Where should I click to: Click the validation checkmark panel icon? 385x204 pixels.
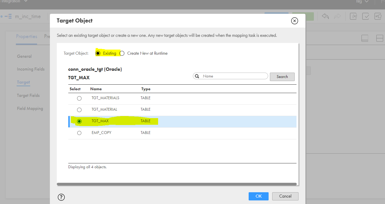(366, 16)
